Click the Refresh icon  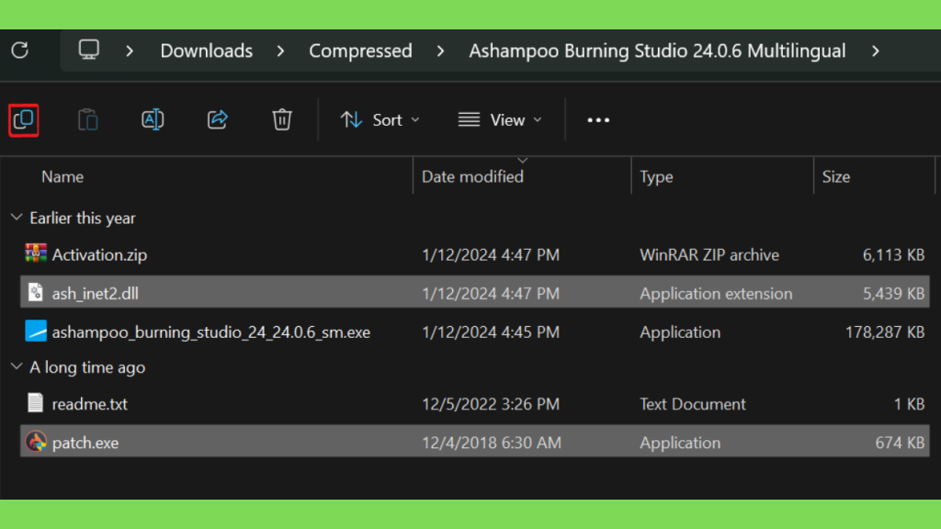coord(20,51)
